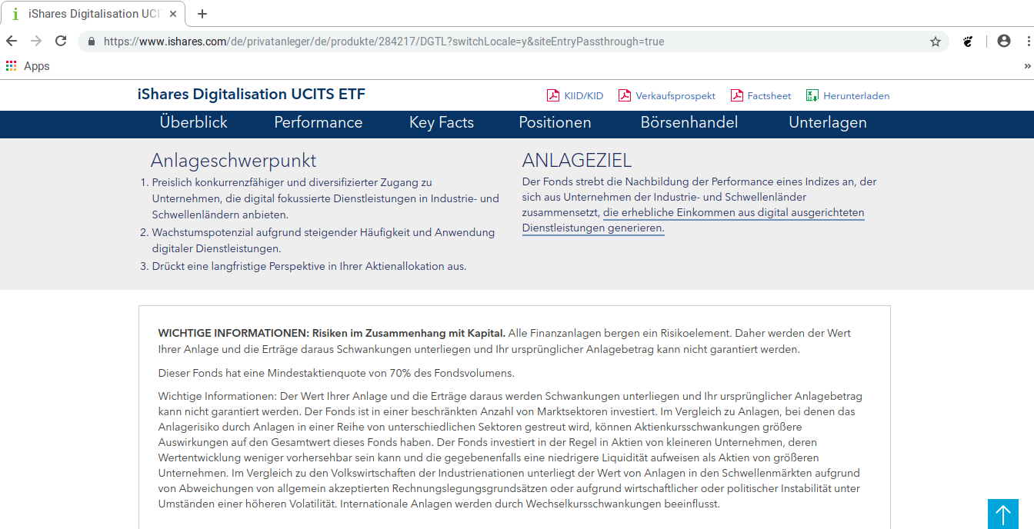Screen dimensions: 1034x529
Task: Click the browser back arrow
Action: point(12,42)
